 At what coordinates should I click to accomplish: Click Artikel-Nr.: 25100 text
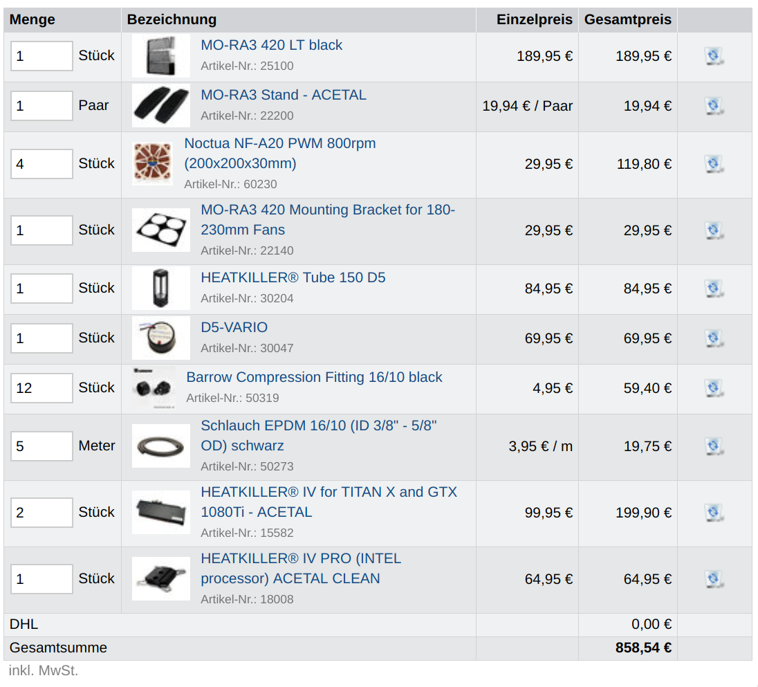coord(247,66)
